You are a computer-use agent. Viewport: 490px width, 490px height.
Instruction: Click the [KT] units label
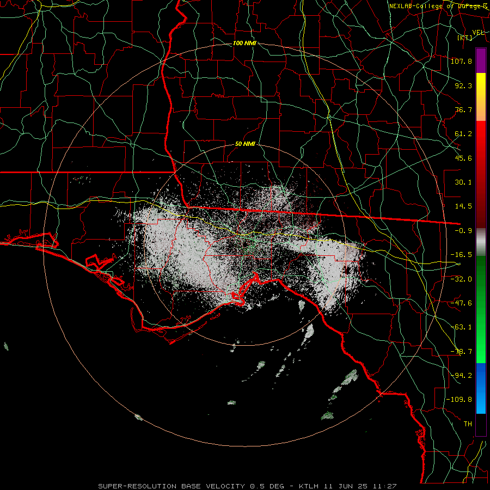[465, 38]
